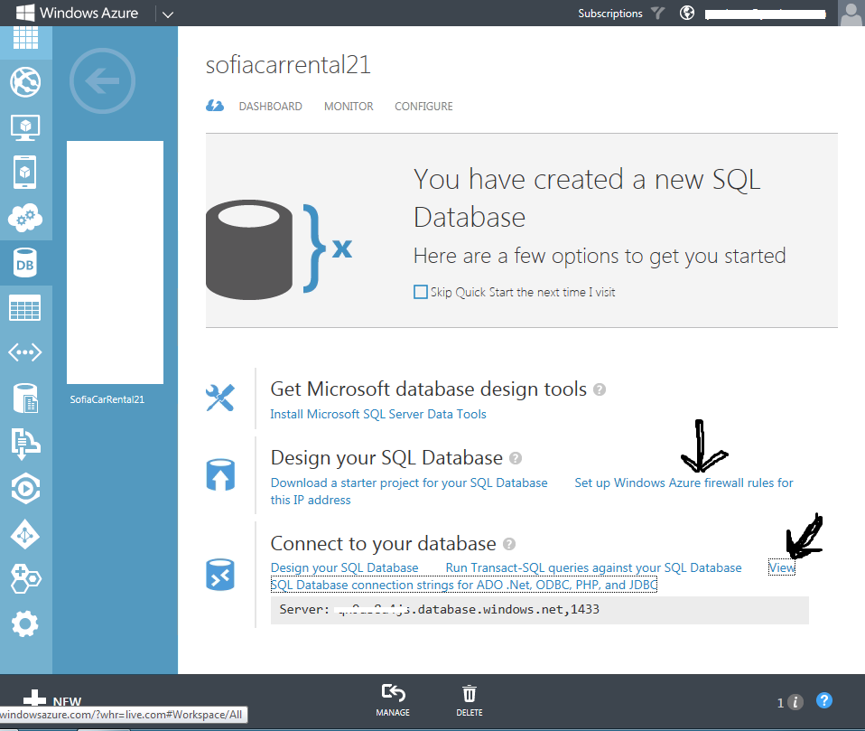
Task: Click Set up Windows Azure firewall rules link
Action: pyautogui.click(x=684, y=483)
